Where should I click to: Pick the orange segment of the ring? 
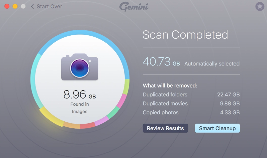71,125
